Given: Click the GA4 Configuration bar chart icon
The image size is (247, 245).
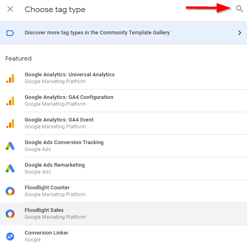Looking at the screenshot, I should tap(10, 101).
